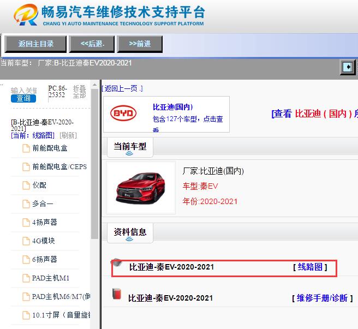Open 4扬声器 document item
Viewport: 358px width, 329px height.
pos(45,222)
